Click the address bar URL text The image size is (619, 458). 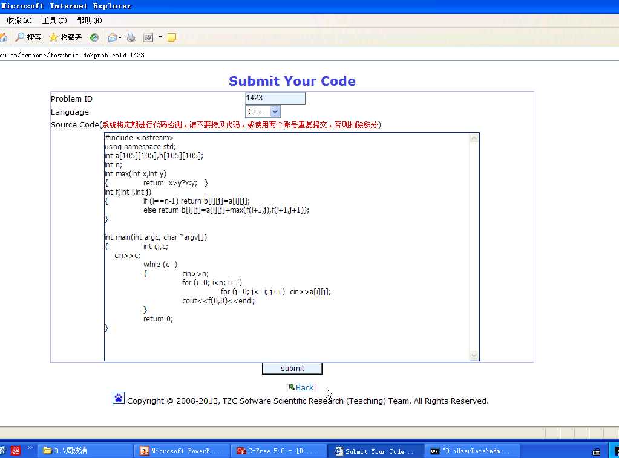pyautogui.click(x=72, y=55)
